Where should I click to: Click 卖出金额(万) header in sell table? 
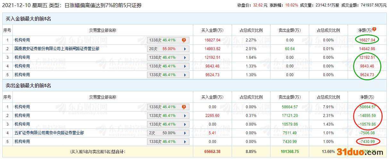[290, 97]
